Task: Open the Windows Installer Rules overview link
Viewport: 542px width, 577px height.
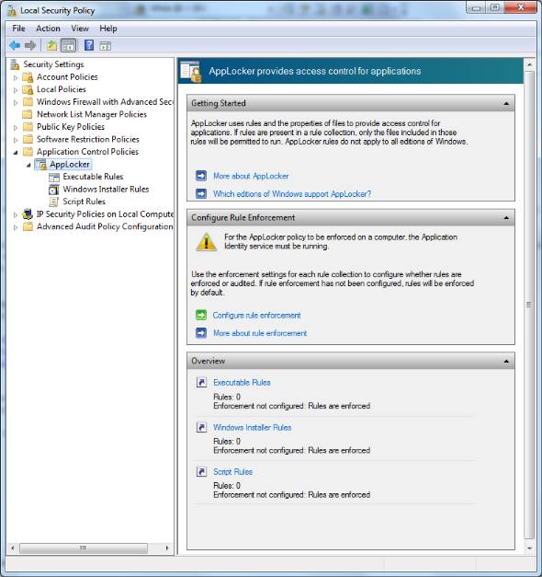Action: 252,427
